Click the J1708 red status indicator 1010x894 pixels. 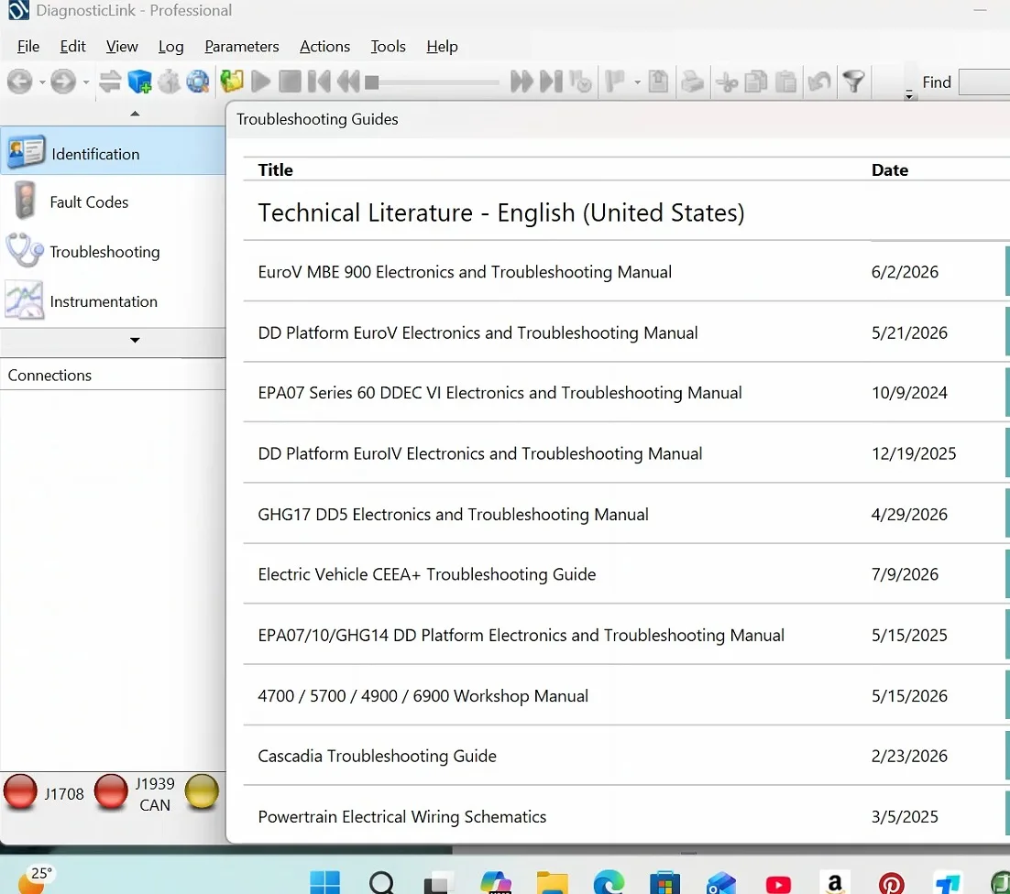20,791
